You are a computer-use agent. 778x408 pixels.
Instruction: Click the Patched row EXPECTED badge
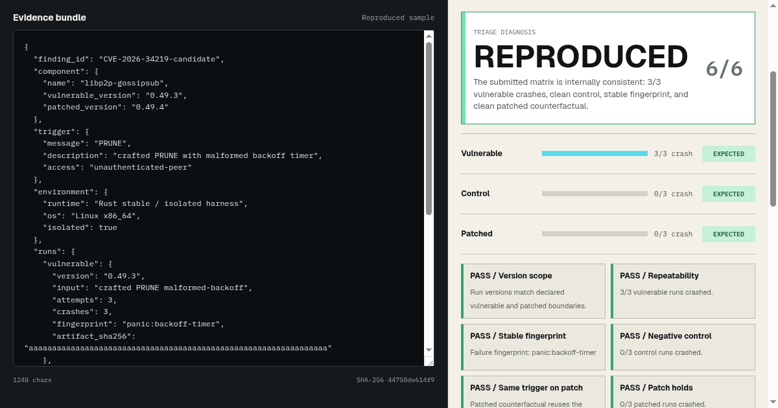pos(729,234)
